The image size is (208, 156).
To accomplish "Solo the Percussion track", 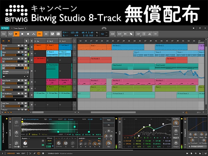I will (22, 87).
